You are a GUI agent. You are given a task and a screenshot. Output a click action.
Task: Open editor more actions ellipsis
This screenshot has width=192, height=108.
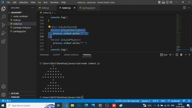[189, 8]
